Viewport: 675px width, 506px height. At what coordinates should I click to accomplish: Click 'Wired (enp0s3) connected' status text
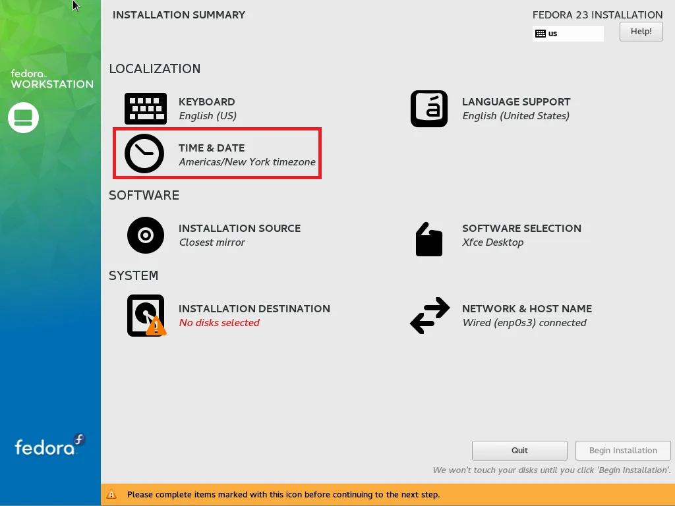coord(524,323)
